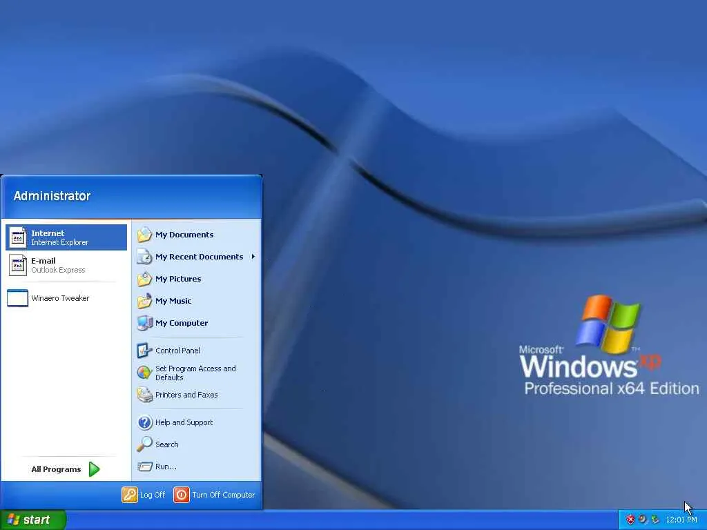Click the Turn Off Computer label
This screenshot has width=707, height=530.
click(224, 495)
